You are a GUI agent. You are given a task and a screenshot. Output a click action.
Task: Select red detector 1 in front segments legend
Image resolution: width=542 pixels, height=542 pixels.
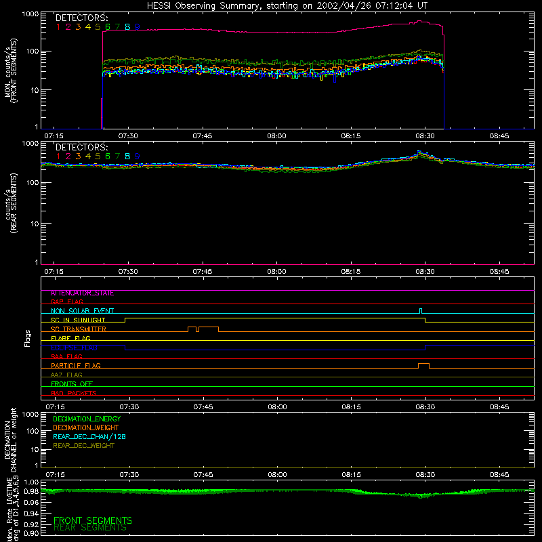pyautogui.click(x=58, y=27)
